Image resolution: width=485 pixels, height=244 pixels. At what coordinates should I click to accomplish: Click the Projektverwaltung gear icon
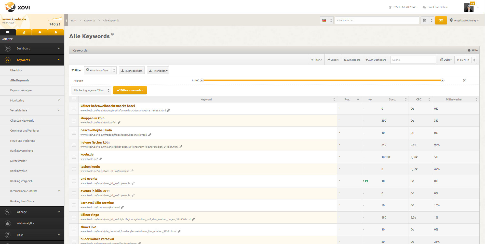(451, 20)
